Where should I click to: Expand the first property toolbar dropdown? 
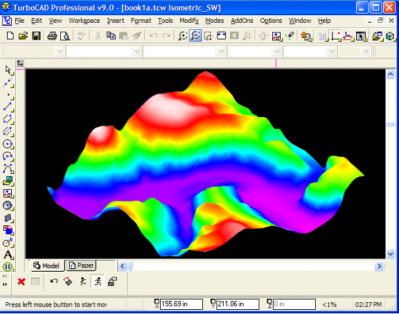[60, 52]
